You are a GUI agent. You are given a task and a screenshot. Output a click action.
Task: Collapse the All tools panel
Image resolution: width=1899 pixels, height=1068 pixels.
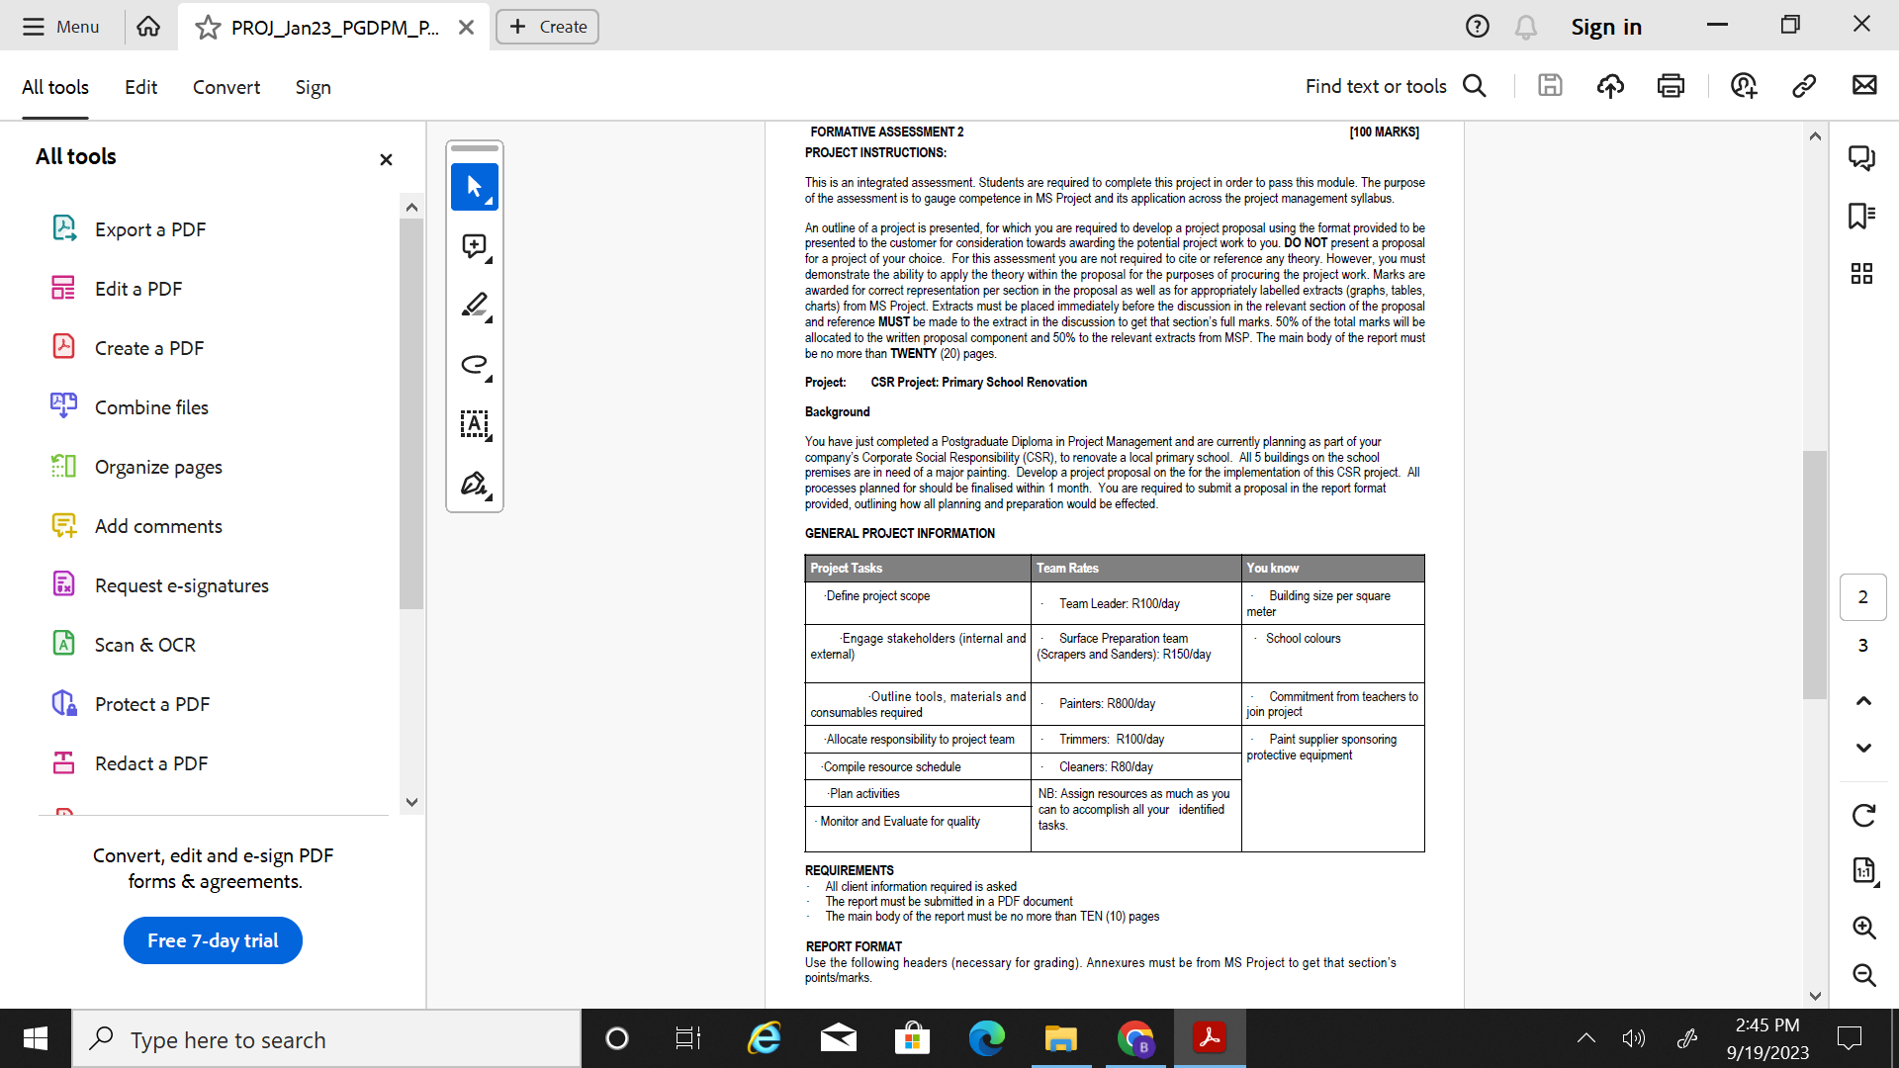[386, 159]
